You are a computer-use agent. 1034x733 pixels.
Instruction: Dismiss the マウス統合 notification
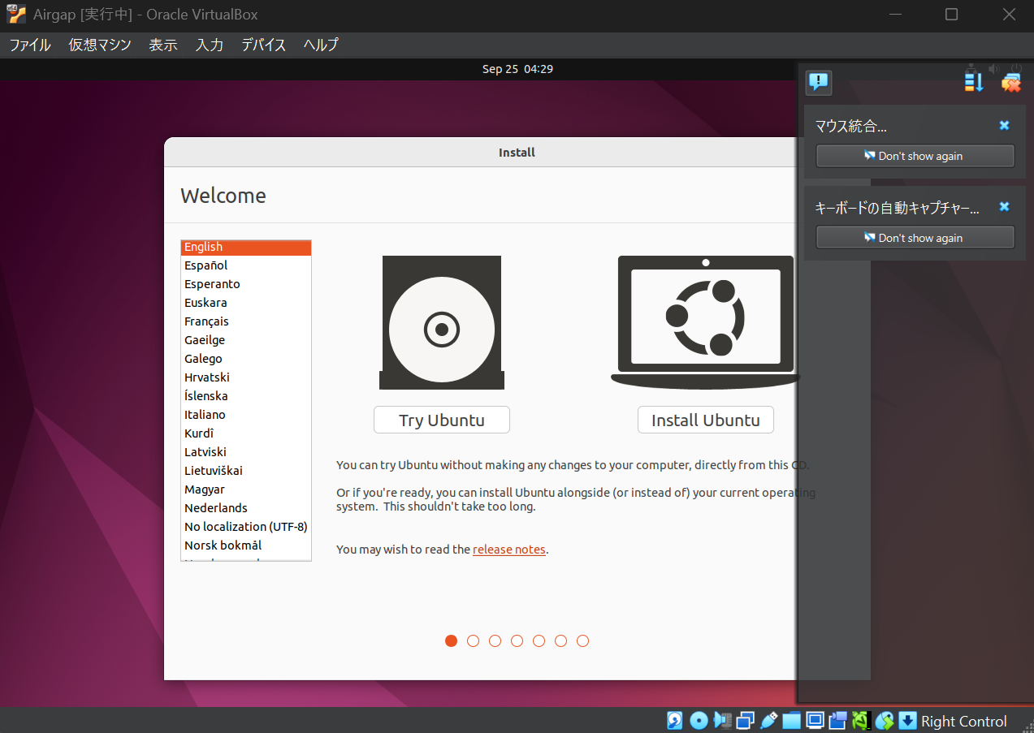click(x=1004, y=126)
